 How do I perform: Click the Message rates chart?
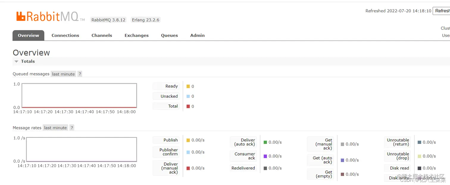81,149
